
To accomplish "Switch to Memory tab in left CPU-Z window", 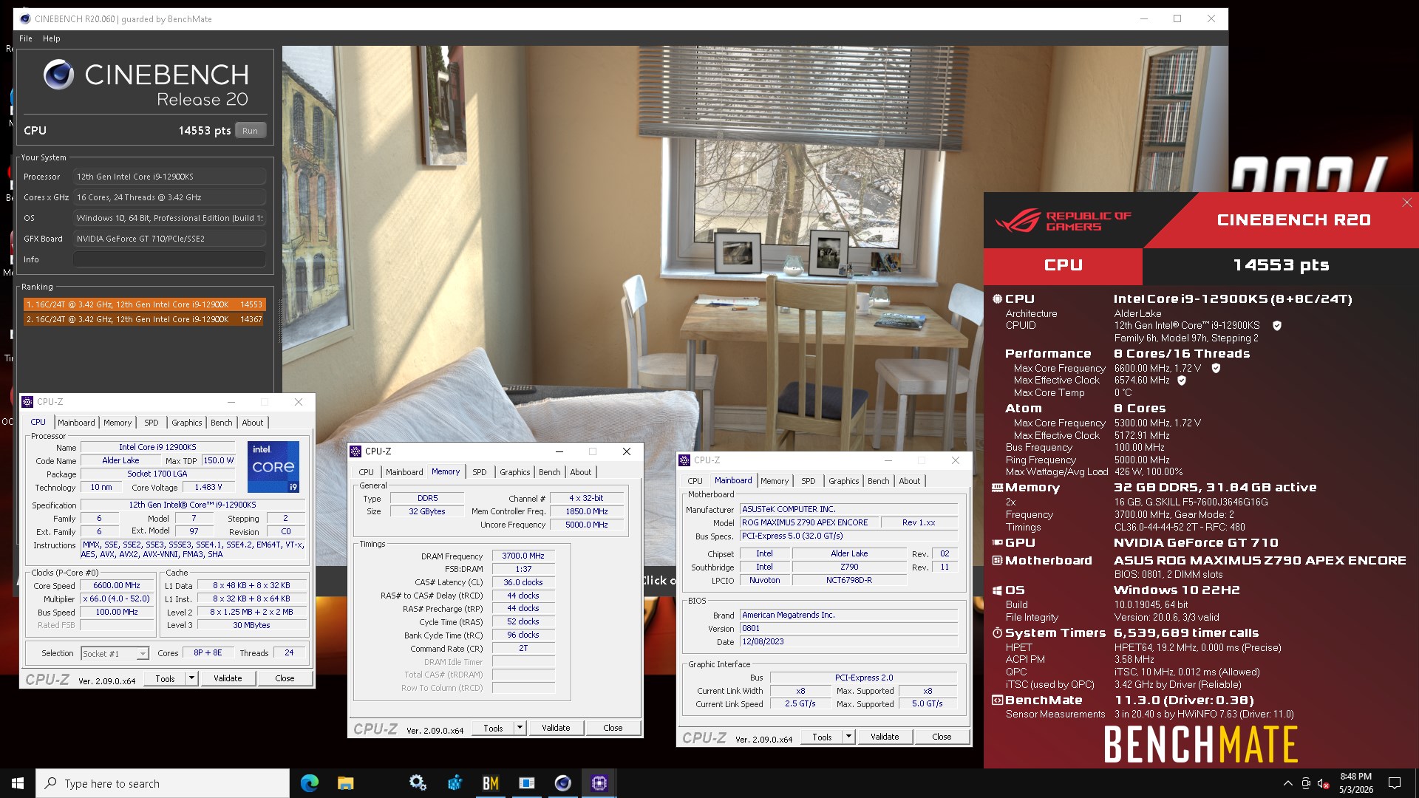I will (117, 423).
